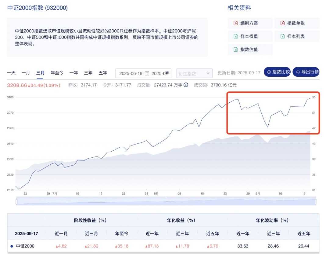Click the right handle of chart range slider
The height and width of the screenshot is (261, 326).
click(x=316, y=202)
